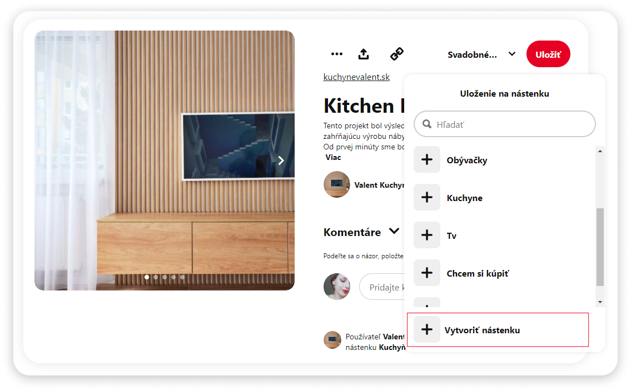Click the plus icon next to Obývačky

tap(427, 159)
